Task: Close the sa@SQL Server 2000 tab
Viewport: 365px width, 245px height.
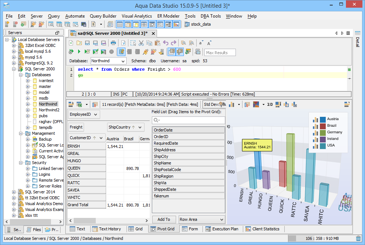Action: point(153,33)
